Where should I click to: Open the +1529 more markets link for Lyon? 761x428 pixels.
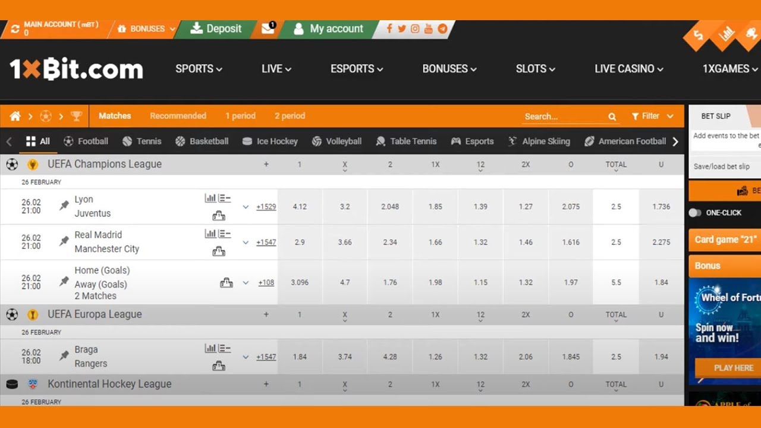coord(266,207)
